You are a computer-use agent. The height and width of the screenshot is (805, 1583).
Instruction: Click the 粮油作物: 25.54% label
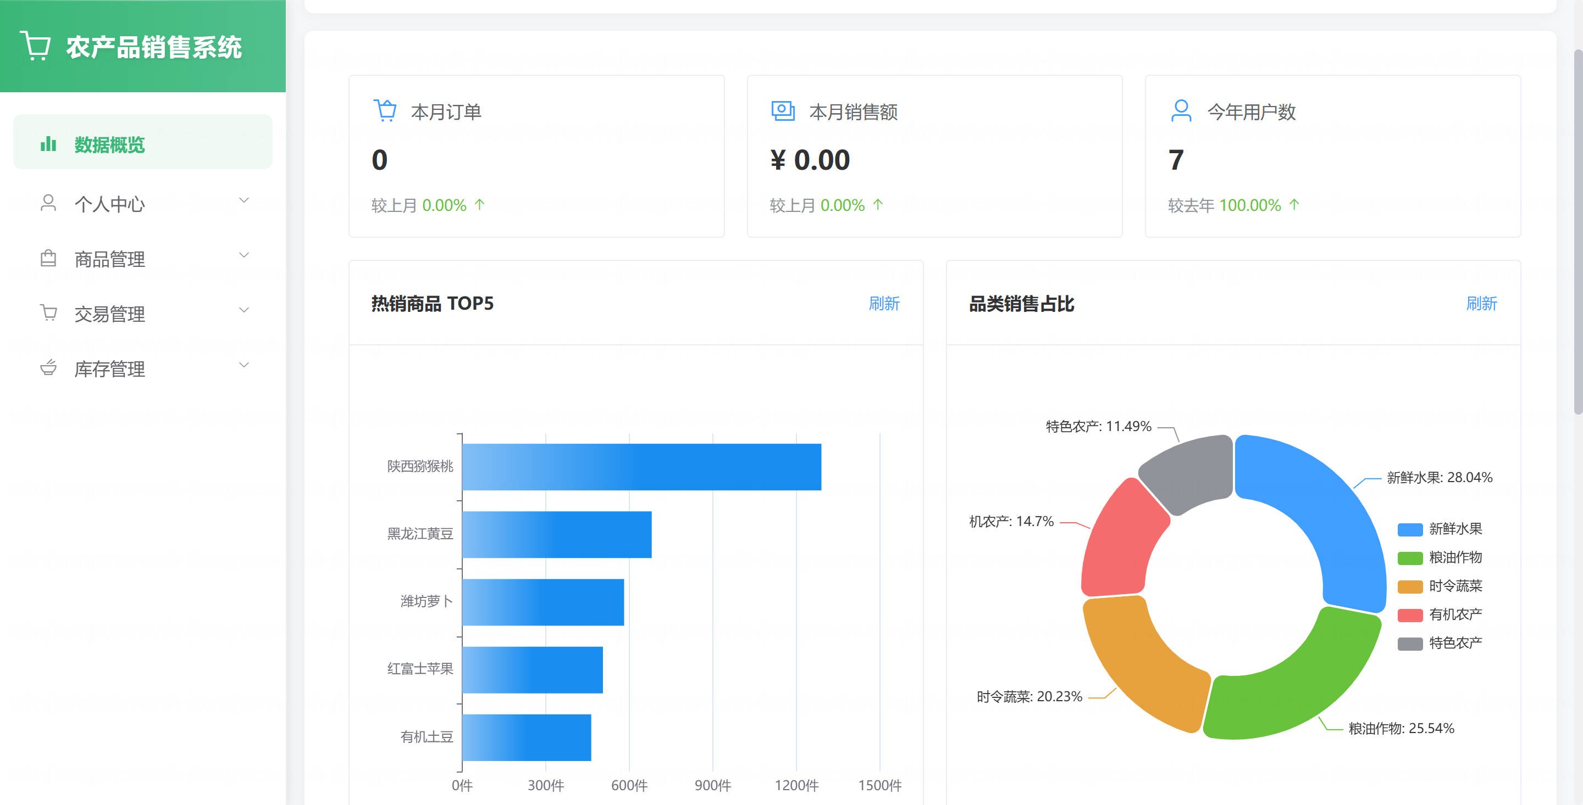coord(1401,728)
